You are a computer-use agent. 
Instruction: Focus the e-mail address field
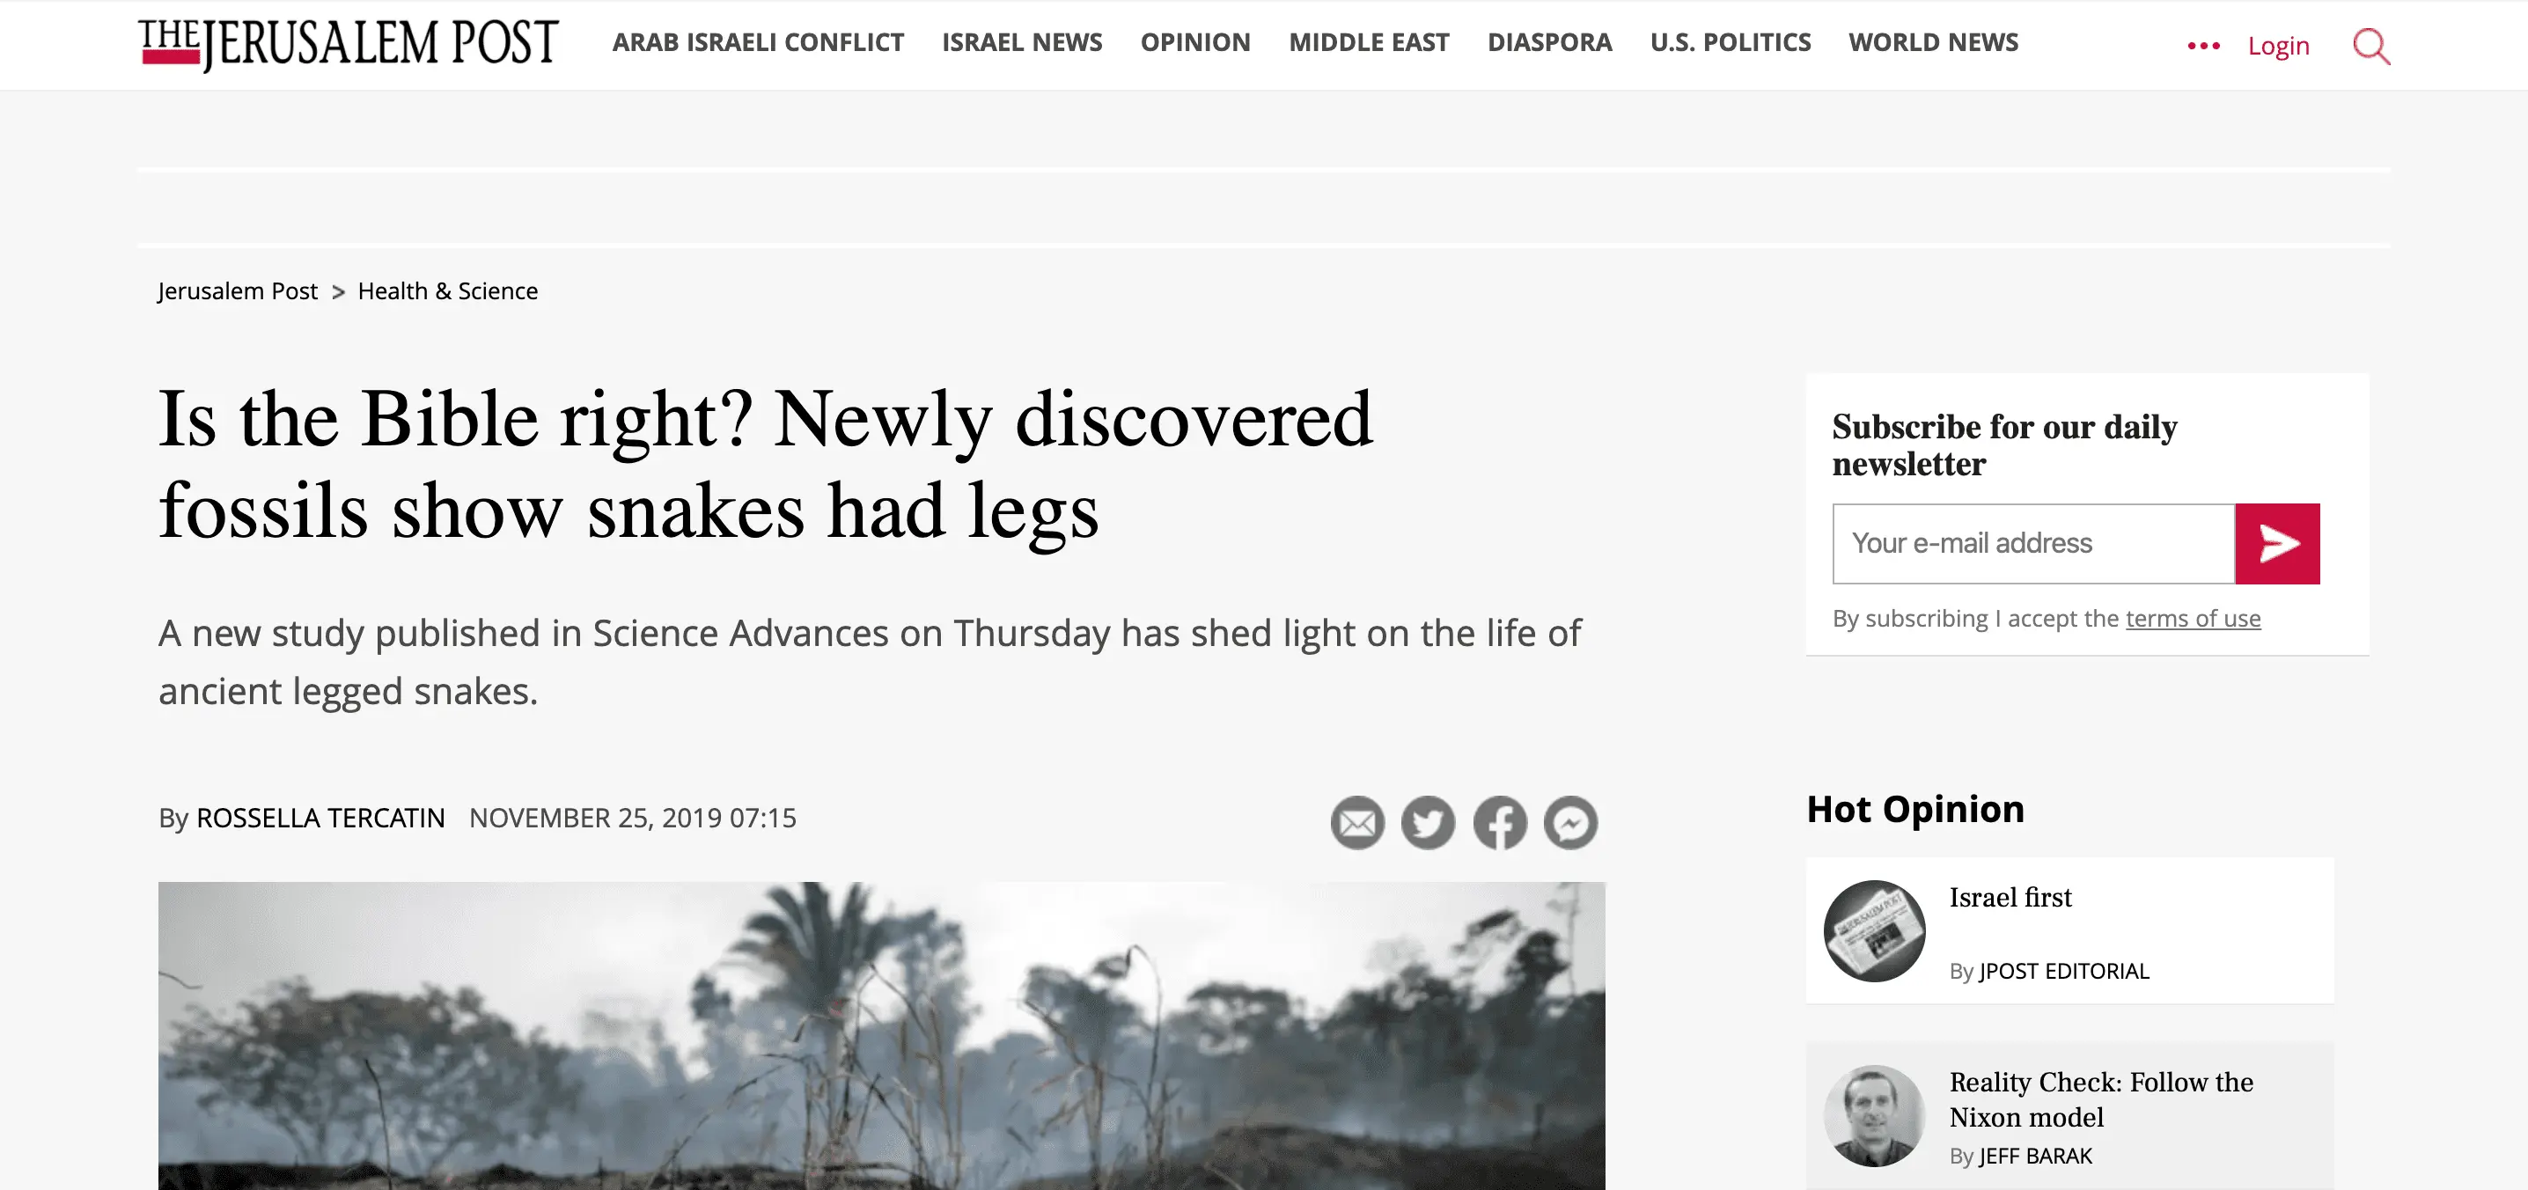2032,543
